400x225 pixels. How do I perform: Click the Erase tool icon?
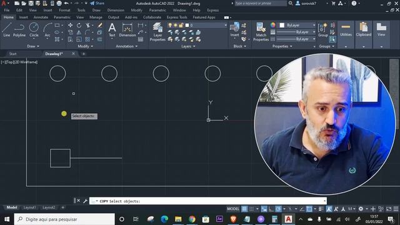[x=100, y=25]
